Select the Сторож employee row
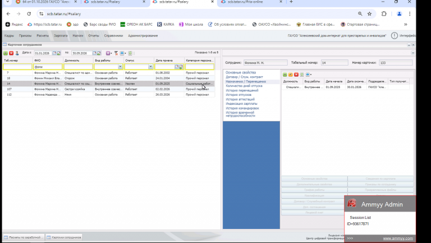Screen dimensions: 431x243 pyautogui.click(x=108, y=78)
